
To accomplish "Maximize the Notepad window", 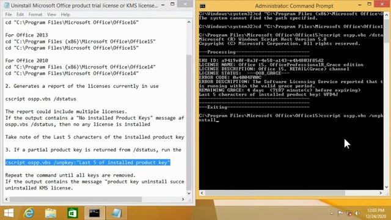I will [x=172, y=4].
